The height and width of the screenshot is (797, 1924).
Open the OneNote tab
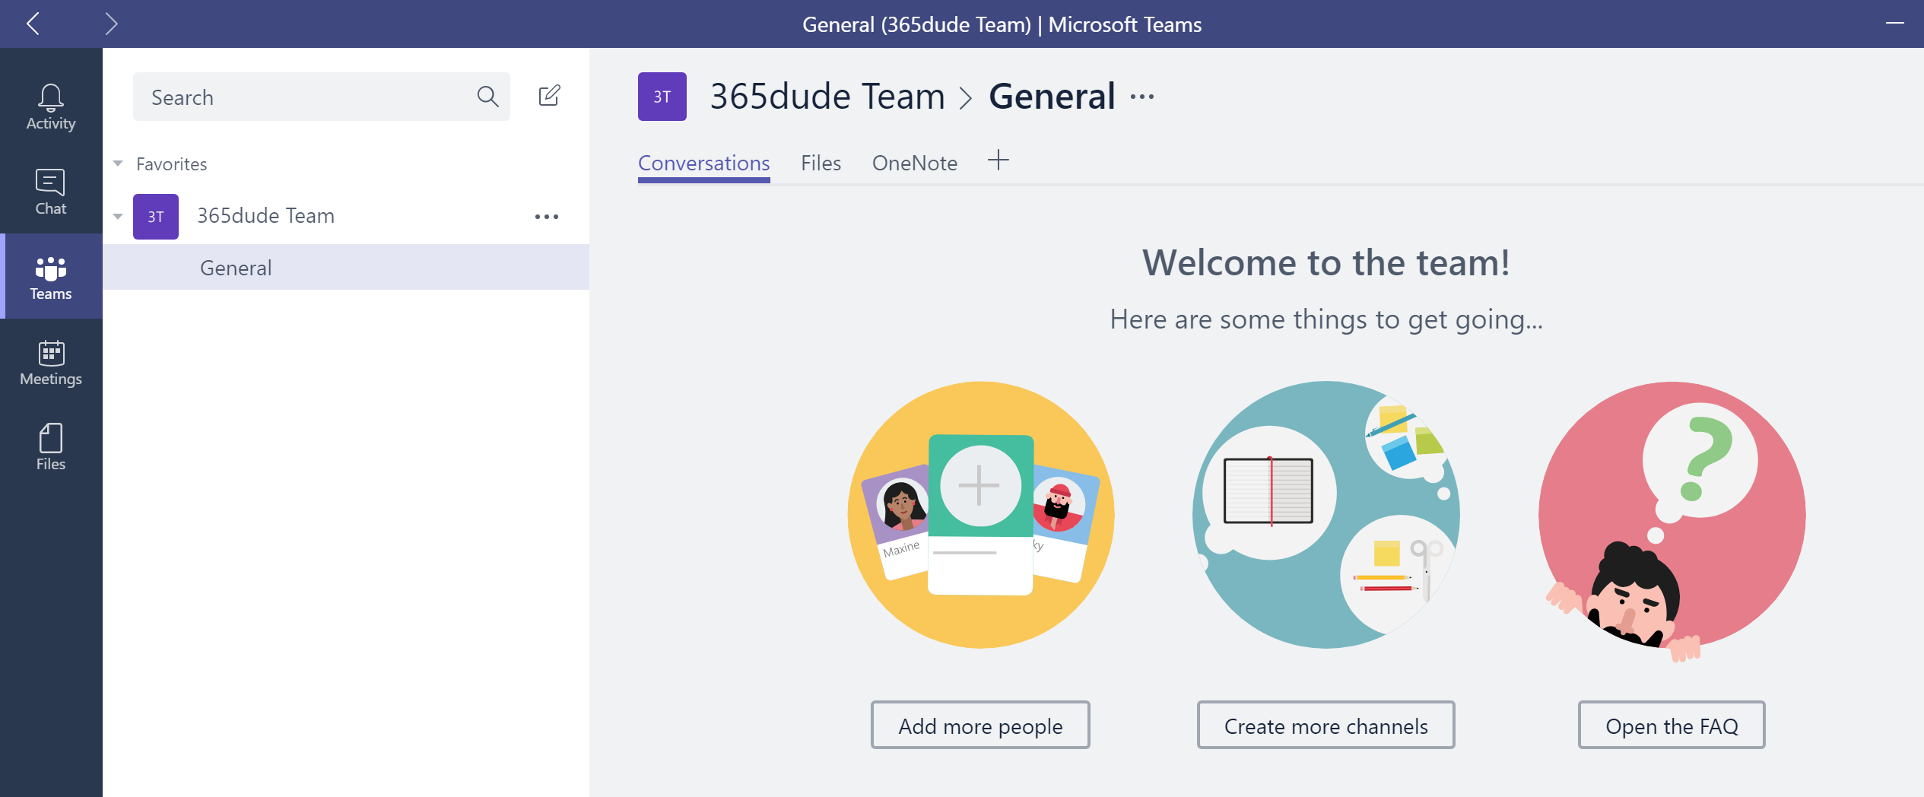click(914, 164)
